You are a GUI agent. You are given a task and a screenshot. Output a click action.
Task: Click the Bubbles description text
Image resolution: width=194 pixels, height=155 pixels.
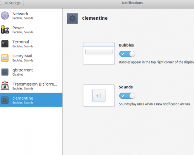point(156,62)
